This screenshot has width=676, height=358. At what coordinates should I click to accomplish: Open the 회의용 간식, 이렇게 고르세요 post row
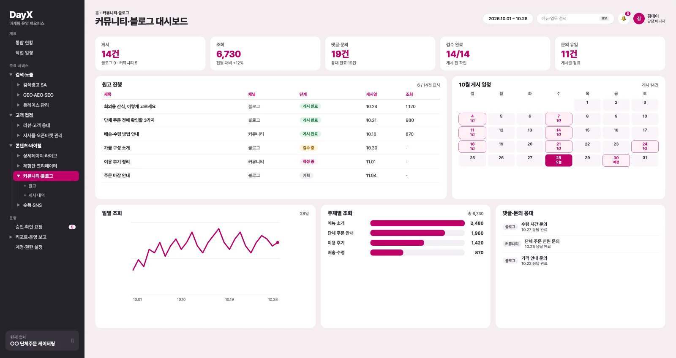point(271,106)
